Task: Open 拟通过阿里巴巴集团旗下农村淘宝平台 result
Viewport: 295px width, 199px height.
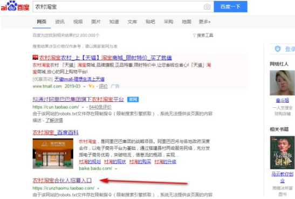Action: (x=78, y=99)
